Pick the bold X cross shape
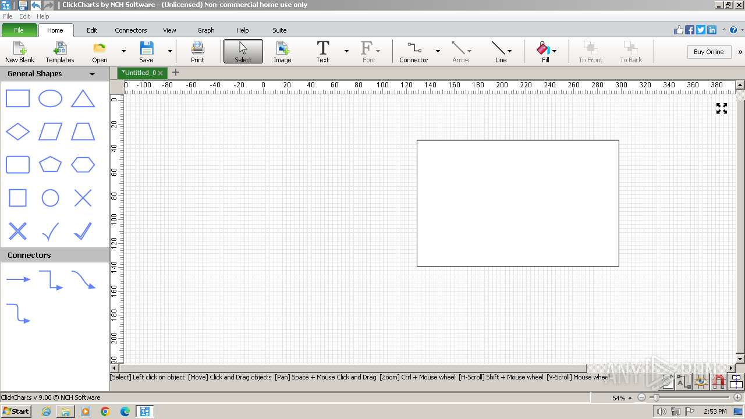Image resolution: width=745 pixels, height=419 pixels. [x=17, y=231]
